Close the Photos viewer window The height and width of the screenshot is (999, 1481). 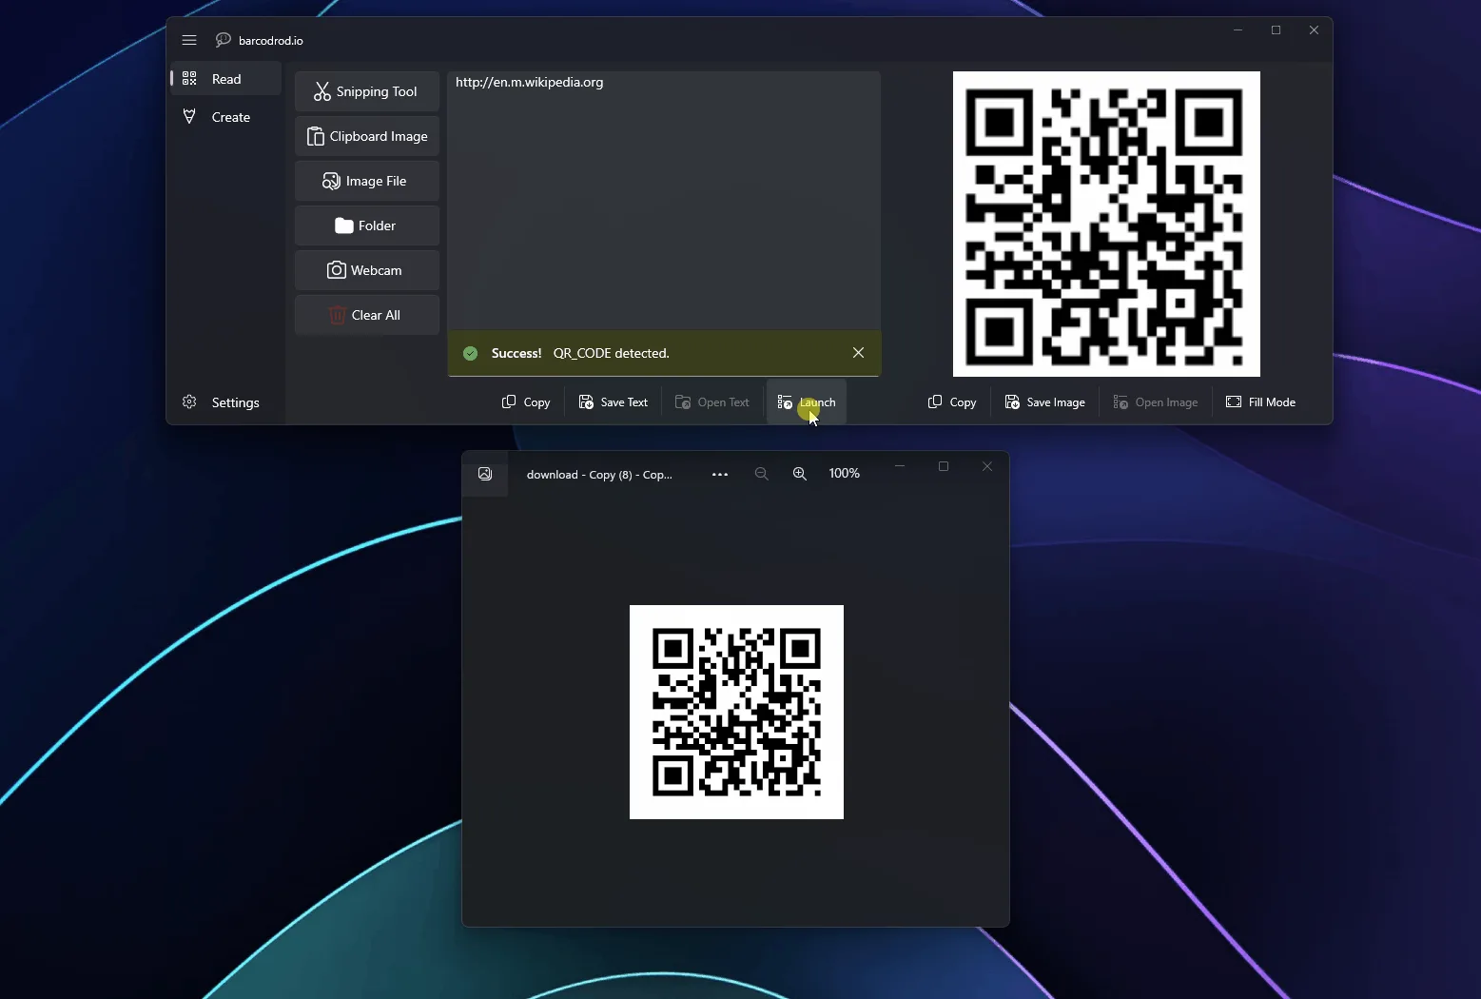pos(987,466)
